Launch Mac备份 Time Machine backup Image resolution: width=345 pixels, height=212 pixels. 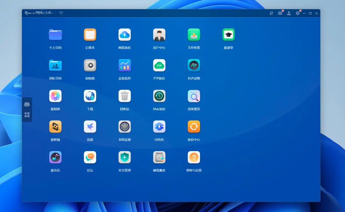(x=159, y=96)
